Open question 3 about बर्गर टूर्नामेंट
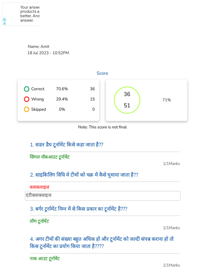 (x=79, y=209)
